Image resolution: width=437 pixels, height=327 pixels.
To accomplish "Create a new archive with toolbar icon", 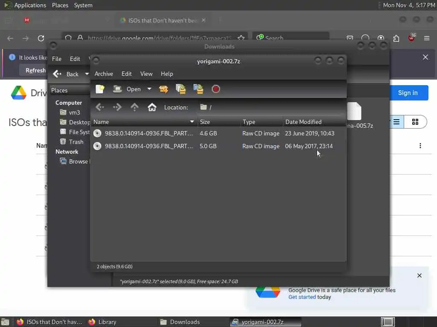I will click(x=100, y=89).
